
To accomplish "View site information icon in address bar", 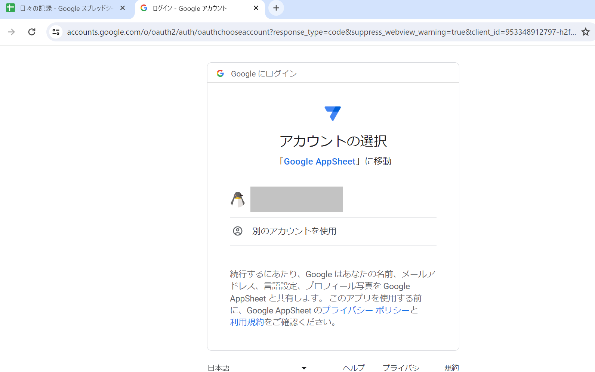I will [x=56, y=32].
